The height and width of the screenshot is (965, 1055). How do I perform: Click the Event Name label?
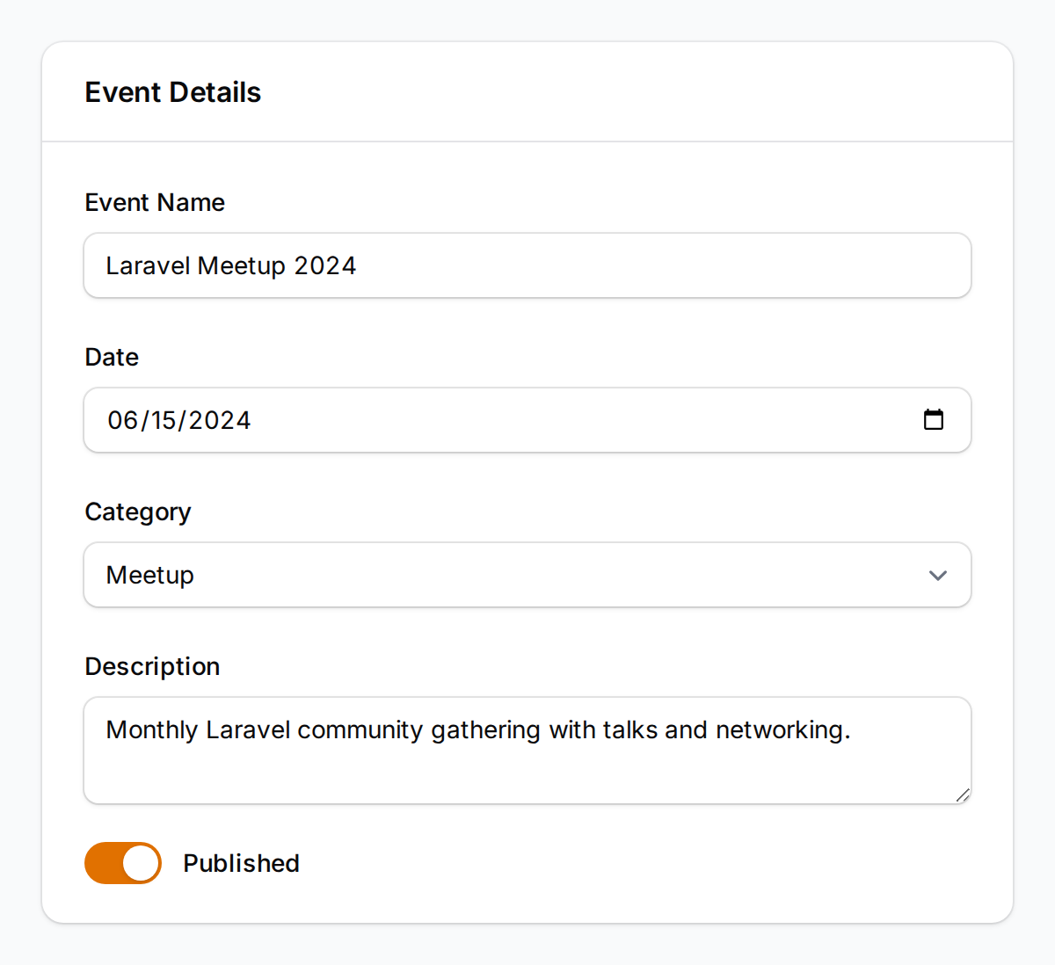tap(155, 202)
